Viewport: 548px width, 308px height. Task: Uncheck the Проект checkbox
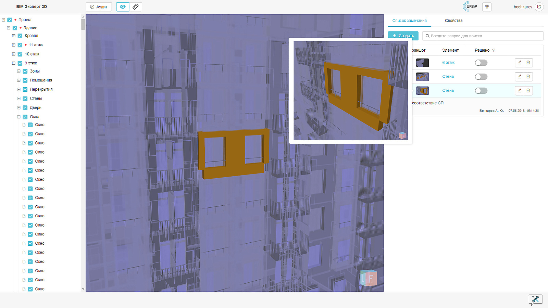10,20
